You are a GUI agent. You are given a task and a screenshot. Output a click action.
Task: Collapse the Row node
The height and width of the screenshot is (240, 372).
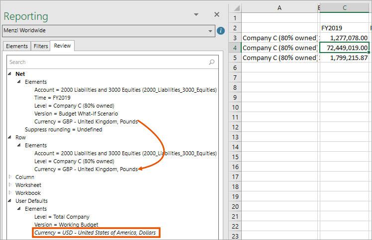(9, 137)
